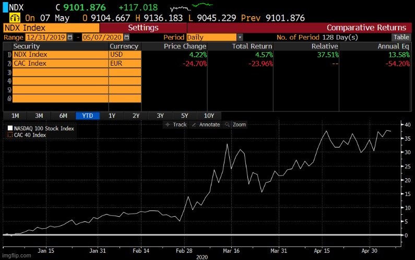The image size is (415, 260).
Task: Select the 6M range button
Action: [x=63, y=116]
